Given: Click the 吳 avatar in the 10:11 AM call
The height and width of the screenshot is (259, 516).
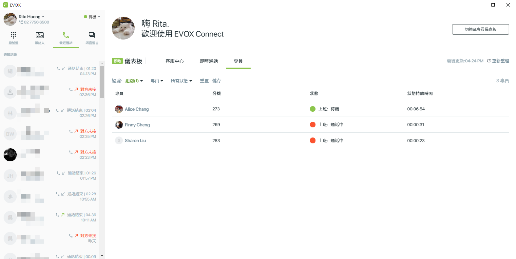Looking at the screenshot, I should pos(10,218).
